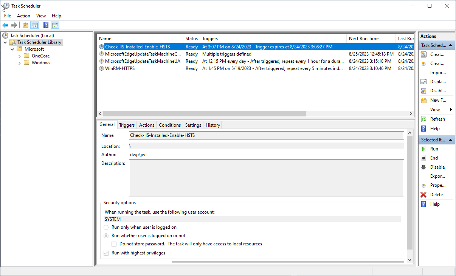Screen dimensions: 456x276
Task: Click the Disable down-arrow icon for selected task
Action: coord(423,167)
